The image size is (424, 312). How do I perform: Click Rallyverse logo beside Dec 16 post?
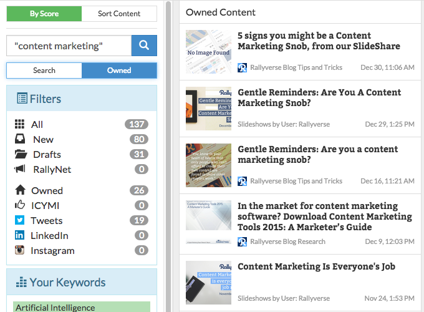click(242, 182)
